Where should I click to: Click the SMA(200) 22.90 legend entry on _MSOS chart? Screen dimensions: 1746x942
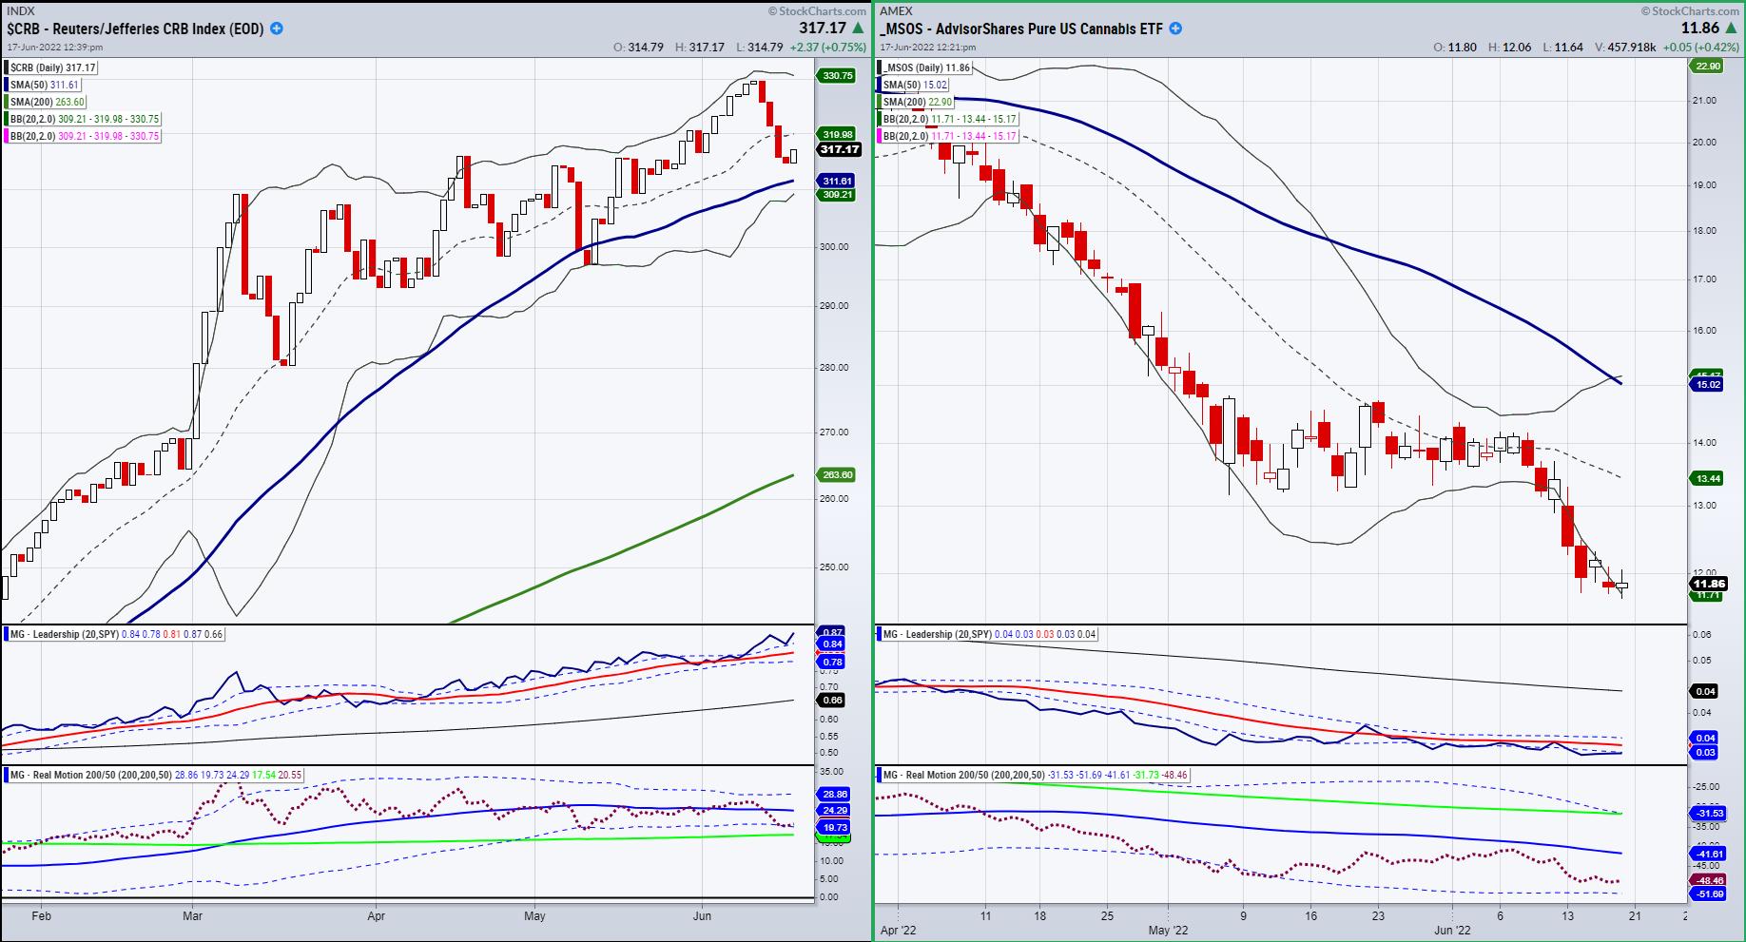pyautogui.click(x=915, y=102)
